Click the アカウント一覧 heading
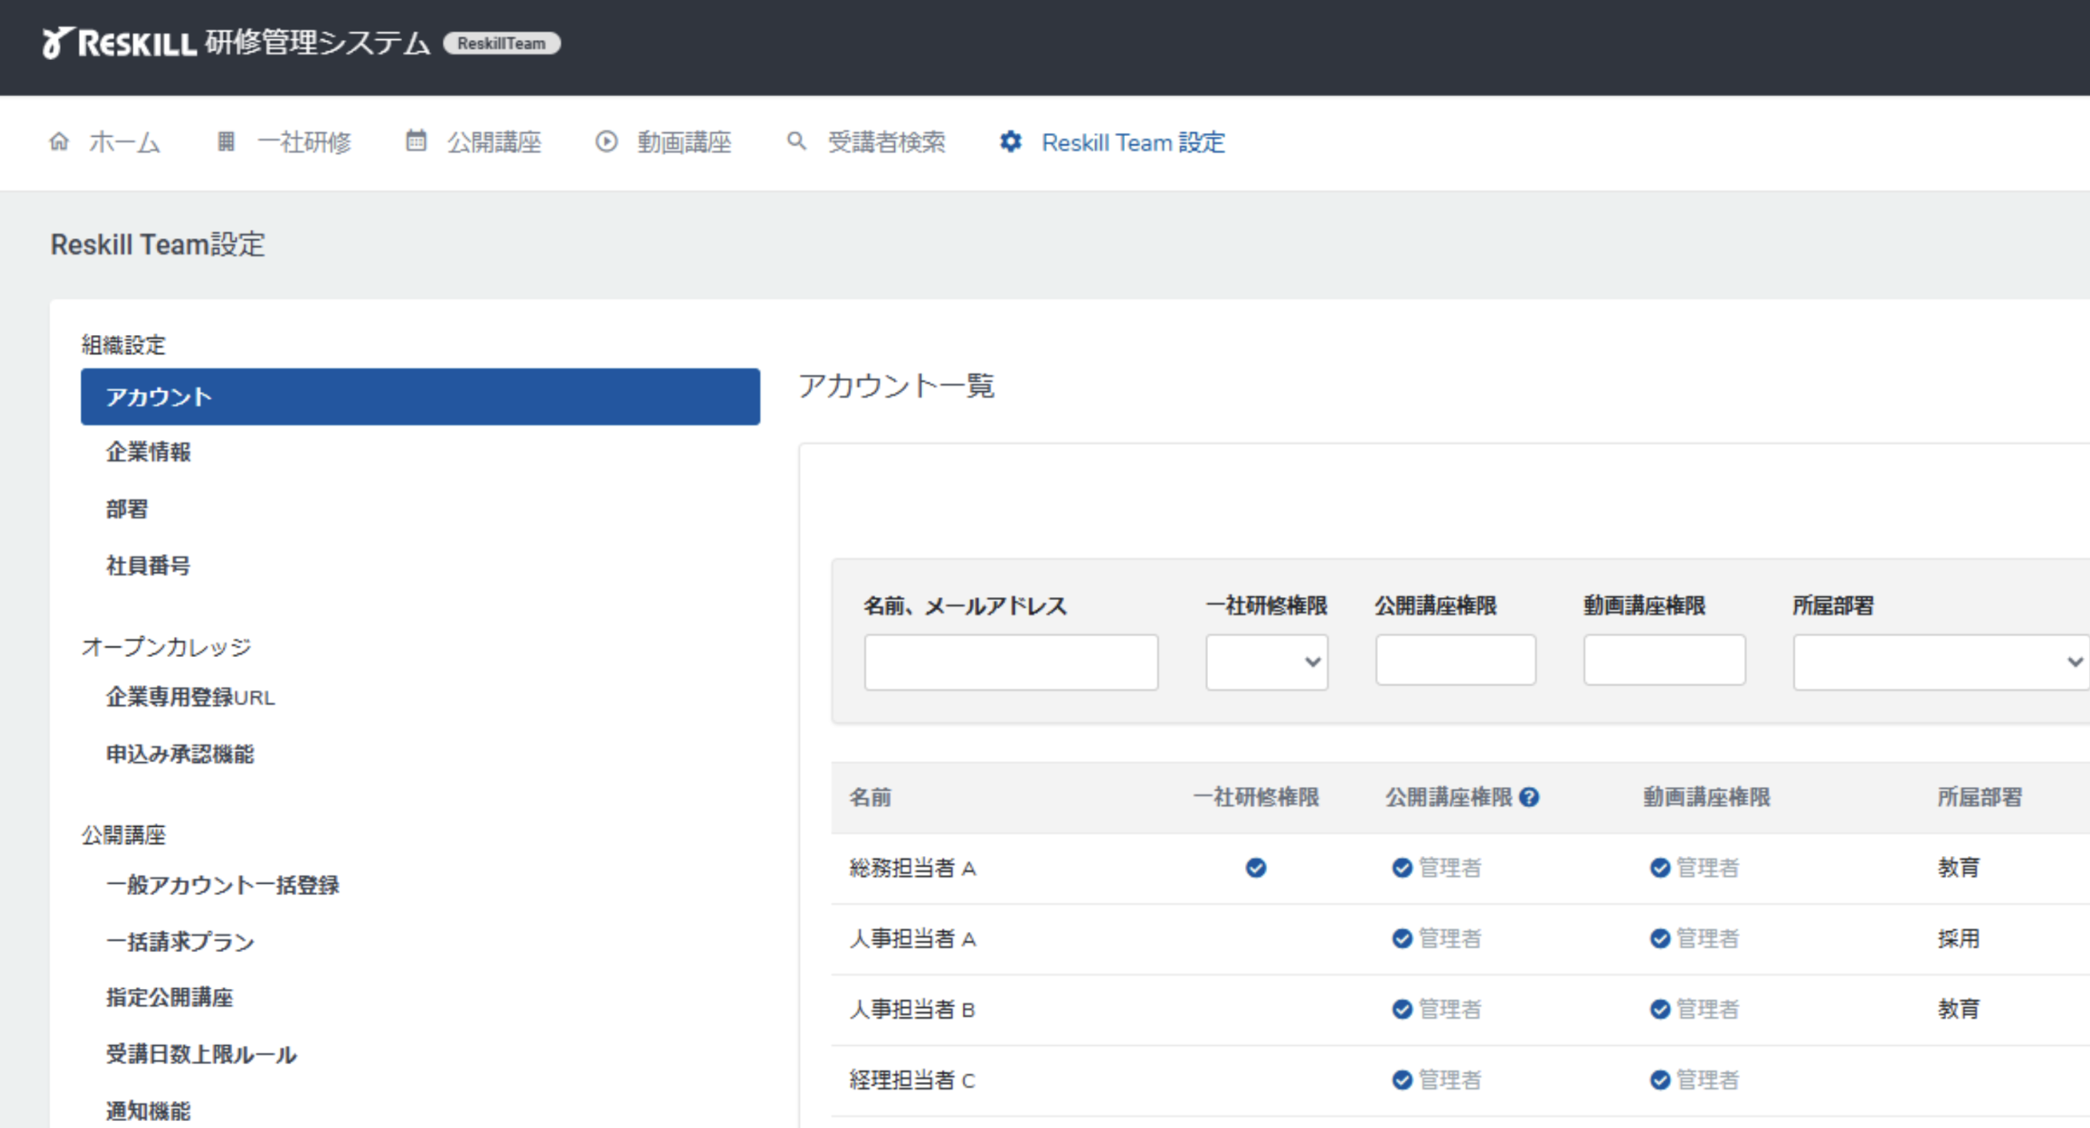 pyautogui.click(x=897, y=386)
